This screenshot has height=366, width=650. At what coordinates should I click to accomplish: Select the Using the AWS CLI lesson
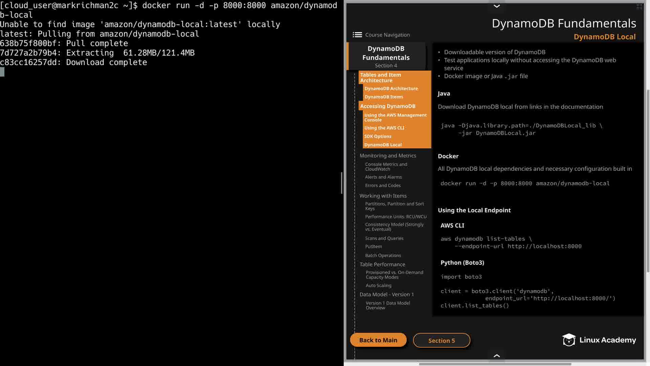384,128
